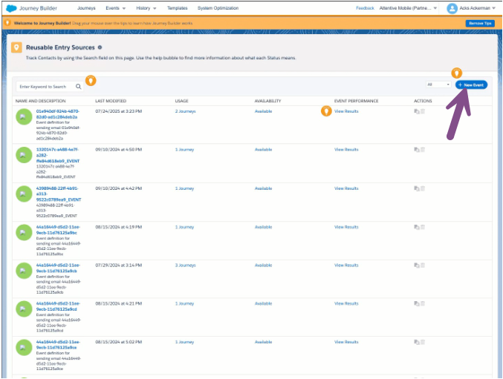Click the Salesforce cloud logo
The height and width of the screenshot is (379, 503).
click(x=10, y=8)
